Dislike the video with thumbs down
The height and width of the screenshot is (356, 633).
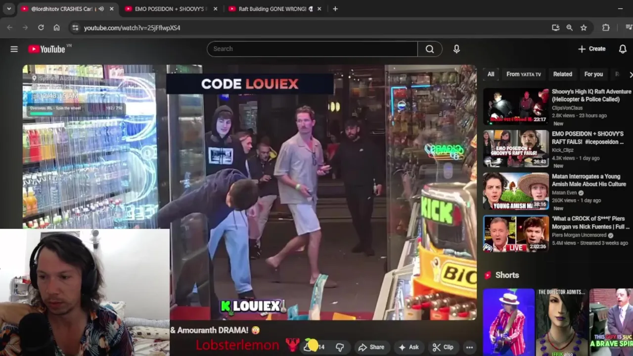(x=340, y=347)
